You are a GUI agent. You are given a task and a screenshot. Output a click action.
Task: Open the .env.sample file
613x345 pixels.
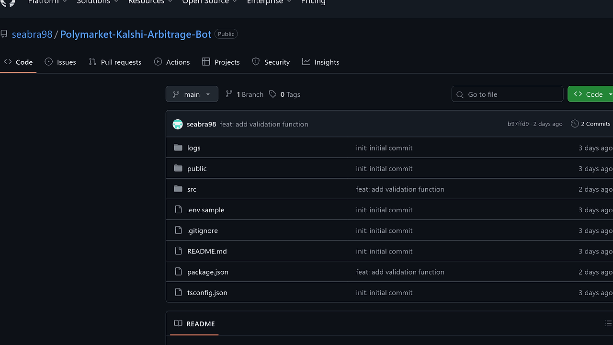pyautogui.click(x=205, y=210)
